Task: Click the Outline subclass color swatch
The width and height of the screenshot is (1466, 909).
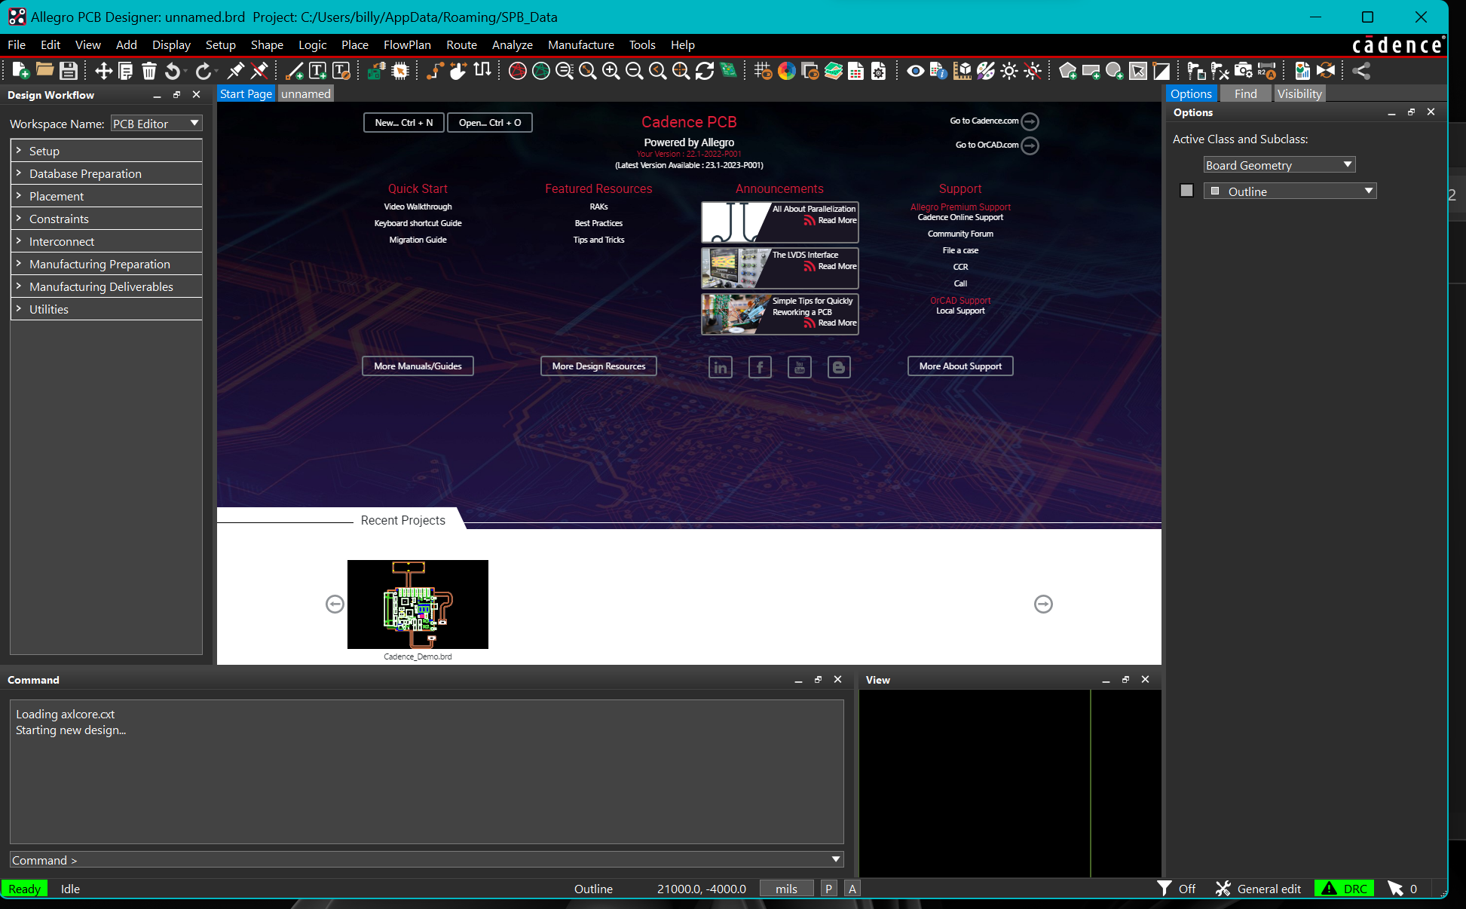Action: coord(1186,191)
